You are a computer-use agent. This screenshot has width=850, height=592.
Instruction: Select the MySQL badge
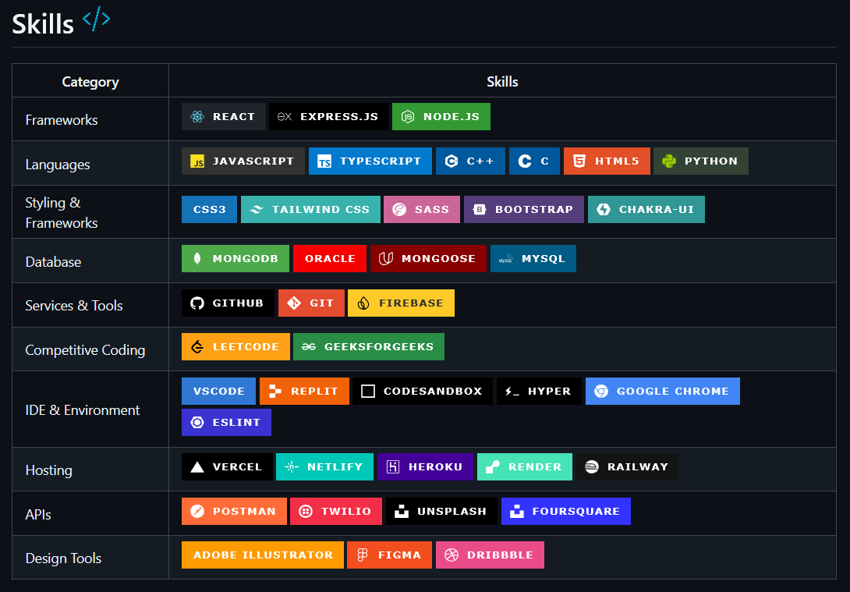click(533, 259)
